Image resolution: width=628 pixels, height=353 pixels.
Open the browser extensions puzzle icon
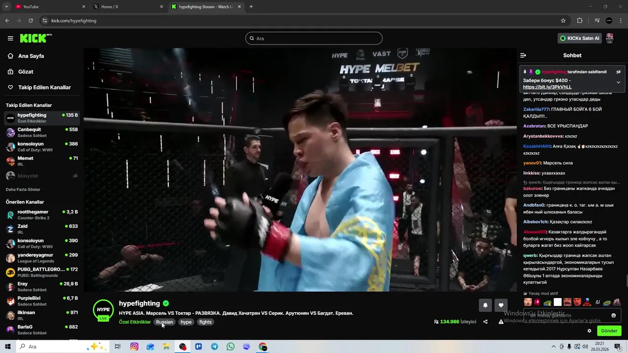click(x=579, y=21)
